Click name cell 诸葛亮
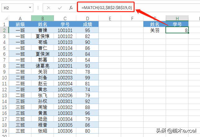The width and height of the screenshot is (200, 137). coord(43,66)
